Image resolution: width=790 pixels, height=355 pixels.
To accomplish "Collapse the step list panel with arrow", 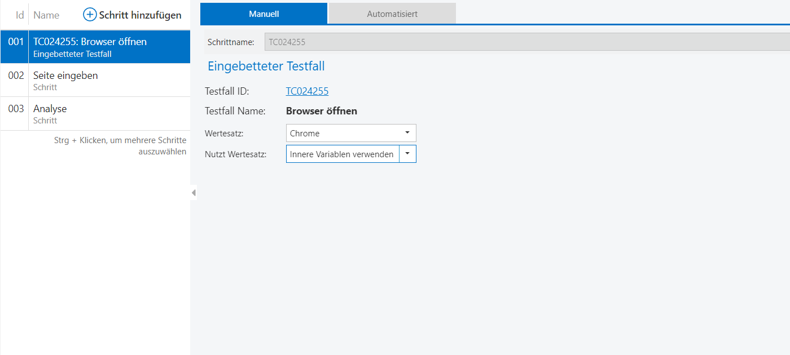I will pyautogui.click(x=194, y=193).
